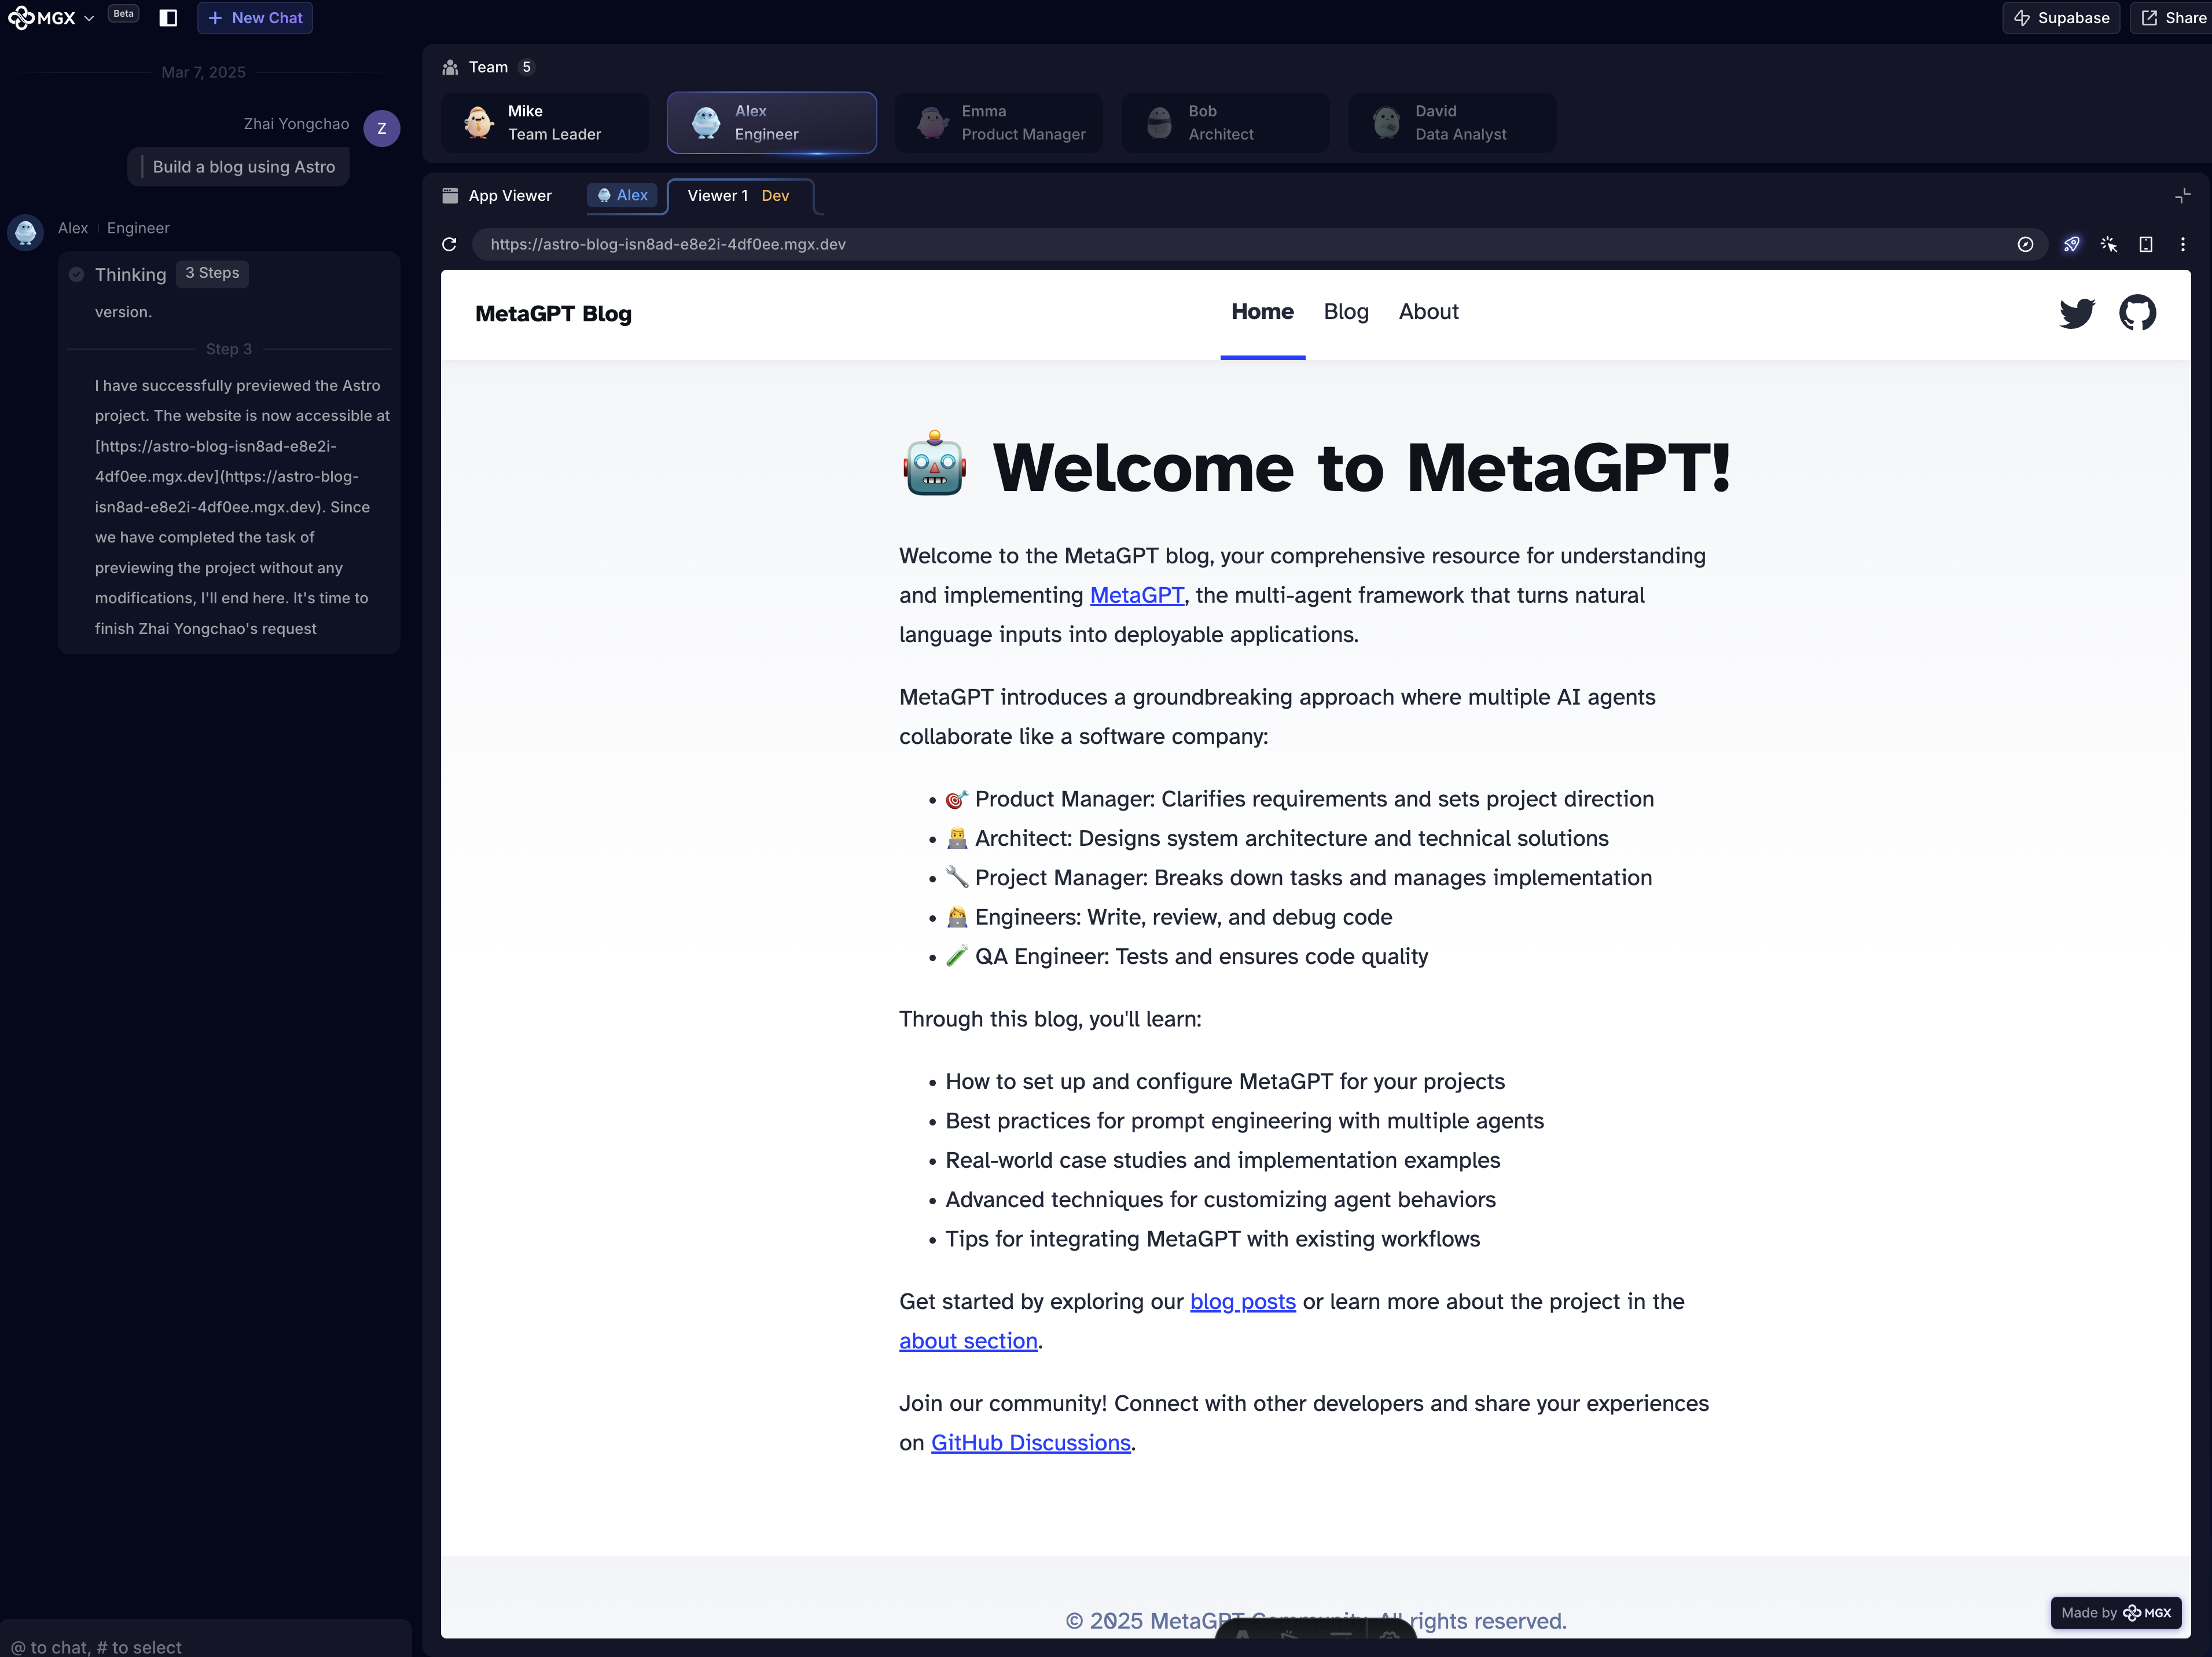
Task: Toggle the left sidebar panel
Action: (x=168, y=18)
